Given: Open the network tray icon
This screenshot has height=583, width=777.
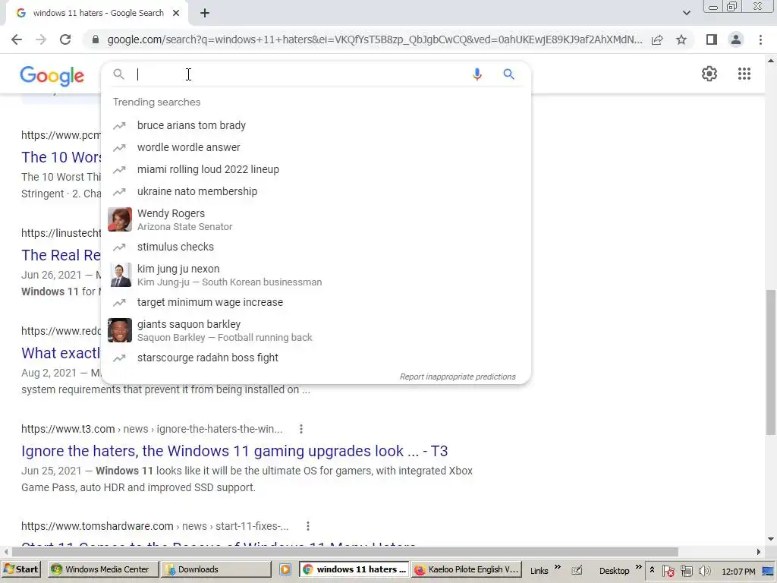Looking at the screenshot, I should click(x=686, y=571).
